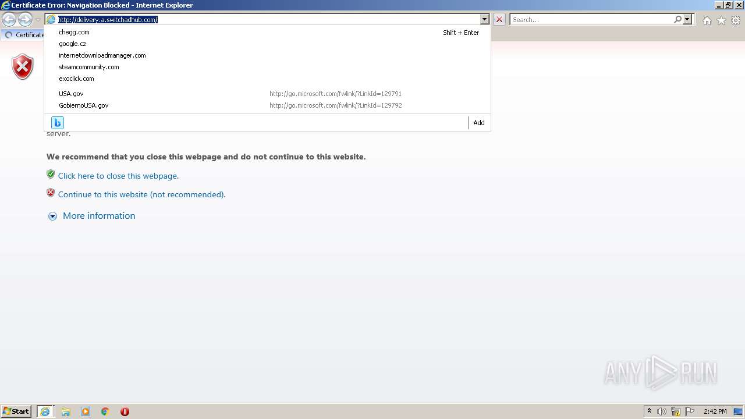This screenshot has height=419, width=745.
Task: Click the 2:42 PM clock
Action: (x=715, y=411)
